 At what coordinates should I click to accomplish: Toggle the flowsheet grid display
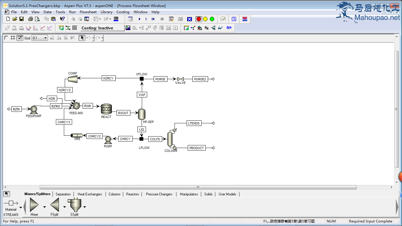pos(13,38)
